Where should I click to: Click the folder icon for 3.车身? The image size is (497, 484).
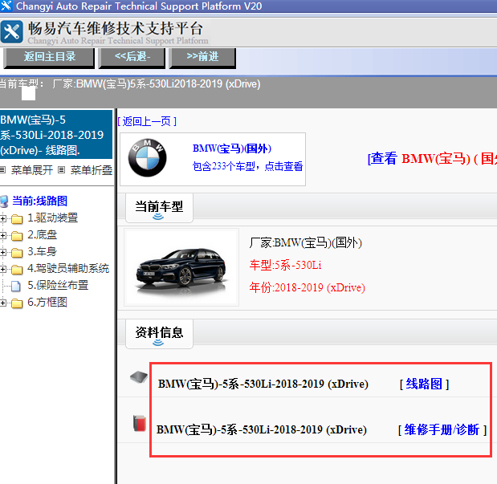pyautogui.click(x=17, y=253)
